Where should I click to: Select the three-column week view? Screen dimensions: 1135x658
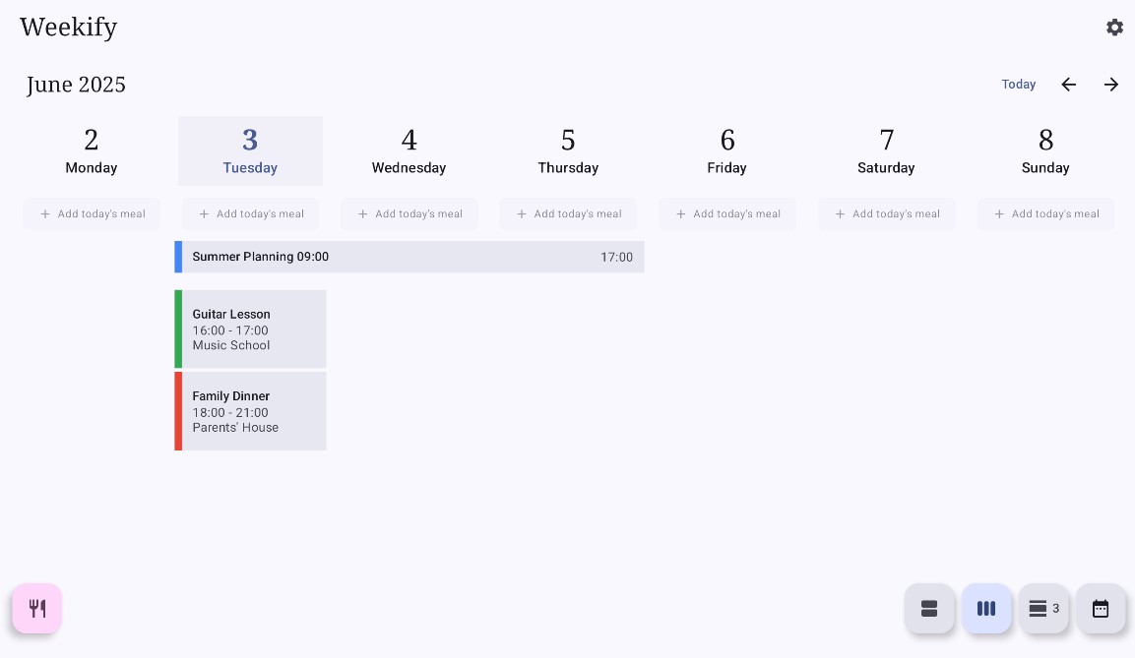point(986,608)
